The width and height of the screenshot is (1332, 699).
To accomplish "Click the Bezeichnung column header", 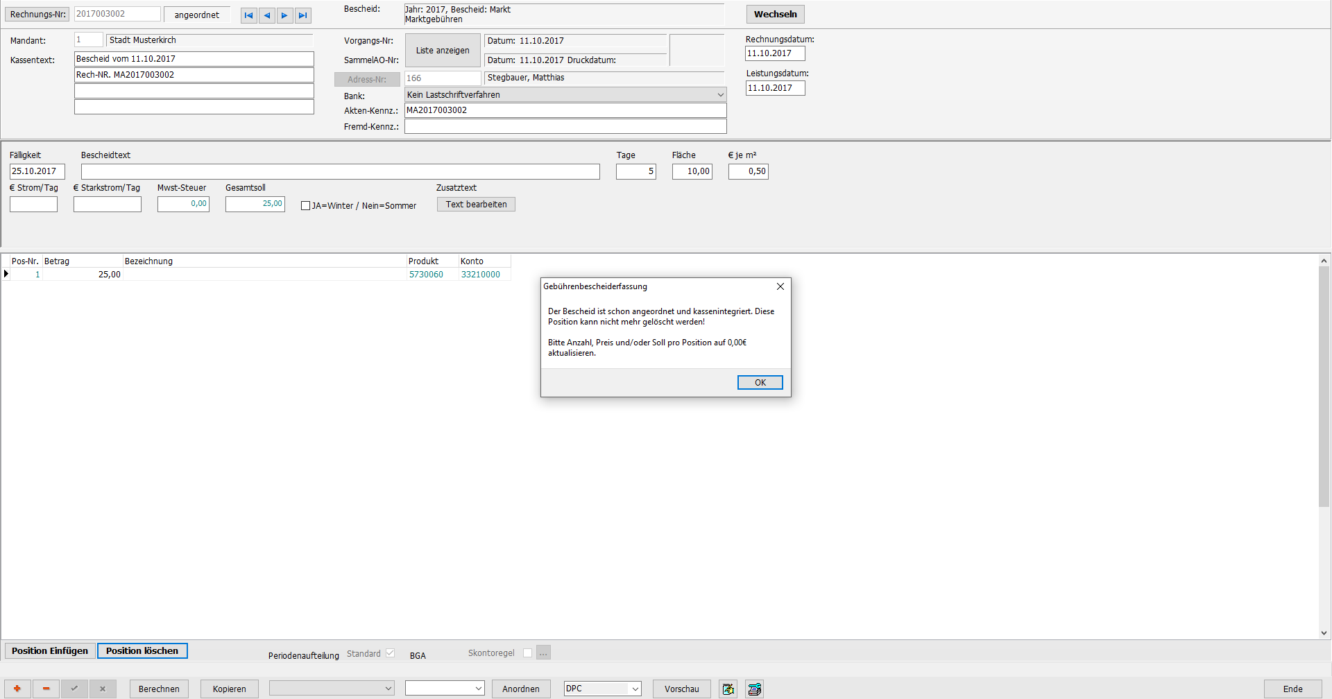I will coord(264,261).
